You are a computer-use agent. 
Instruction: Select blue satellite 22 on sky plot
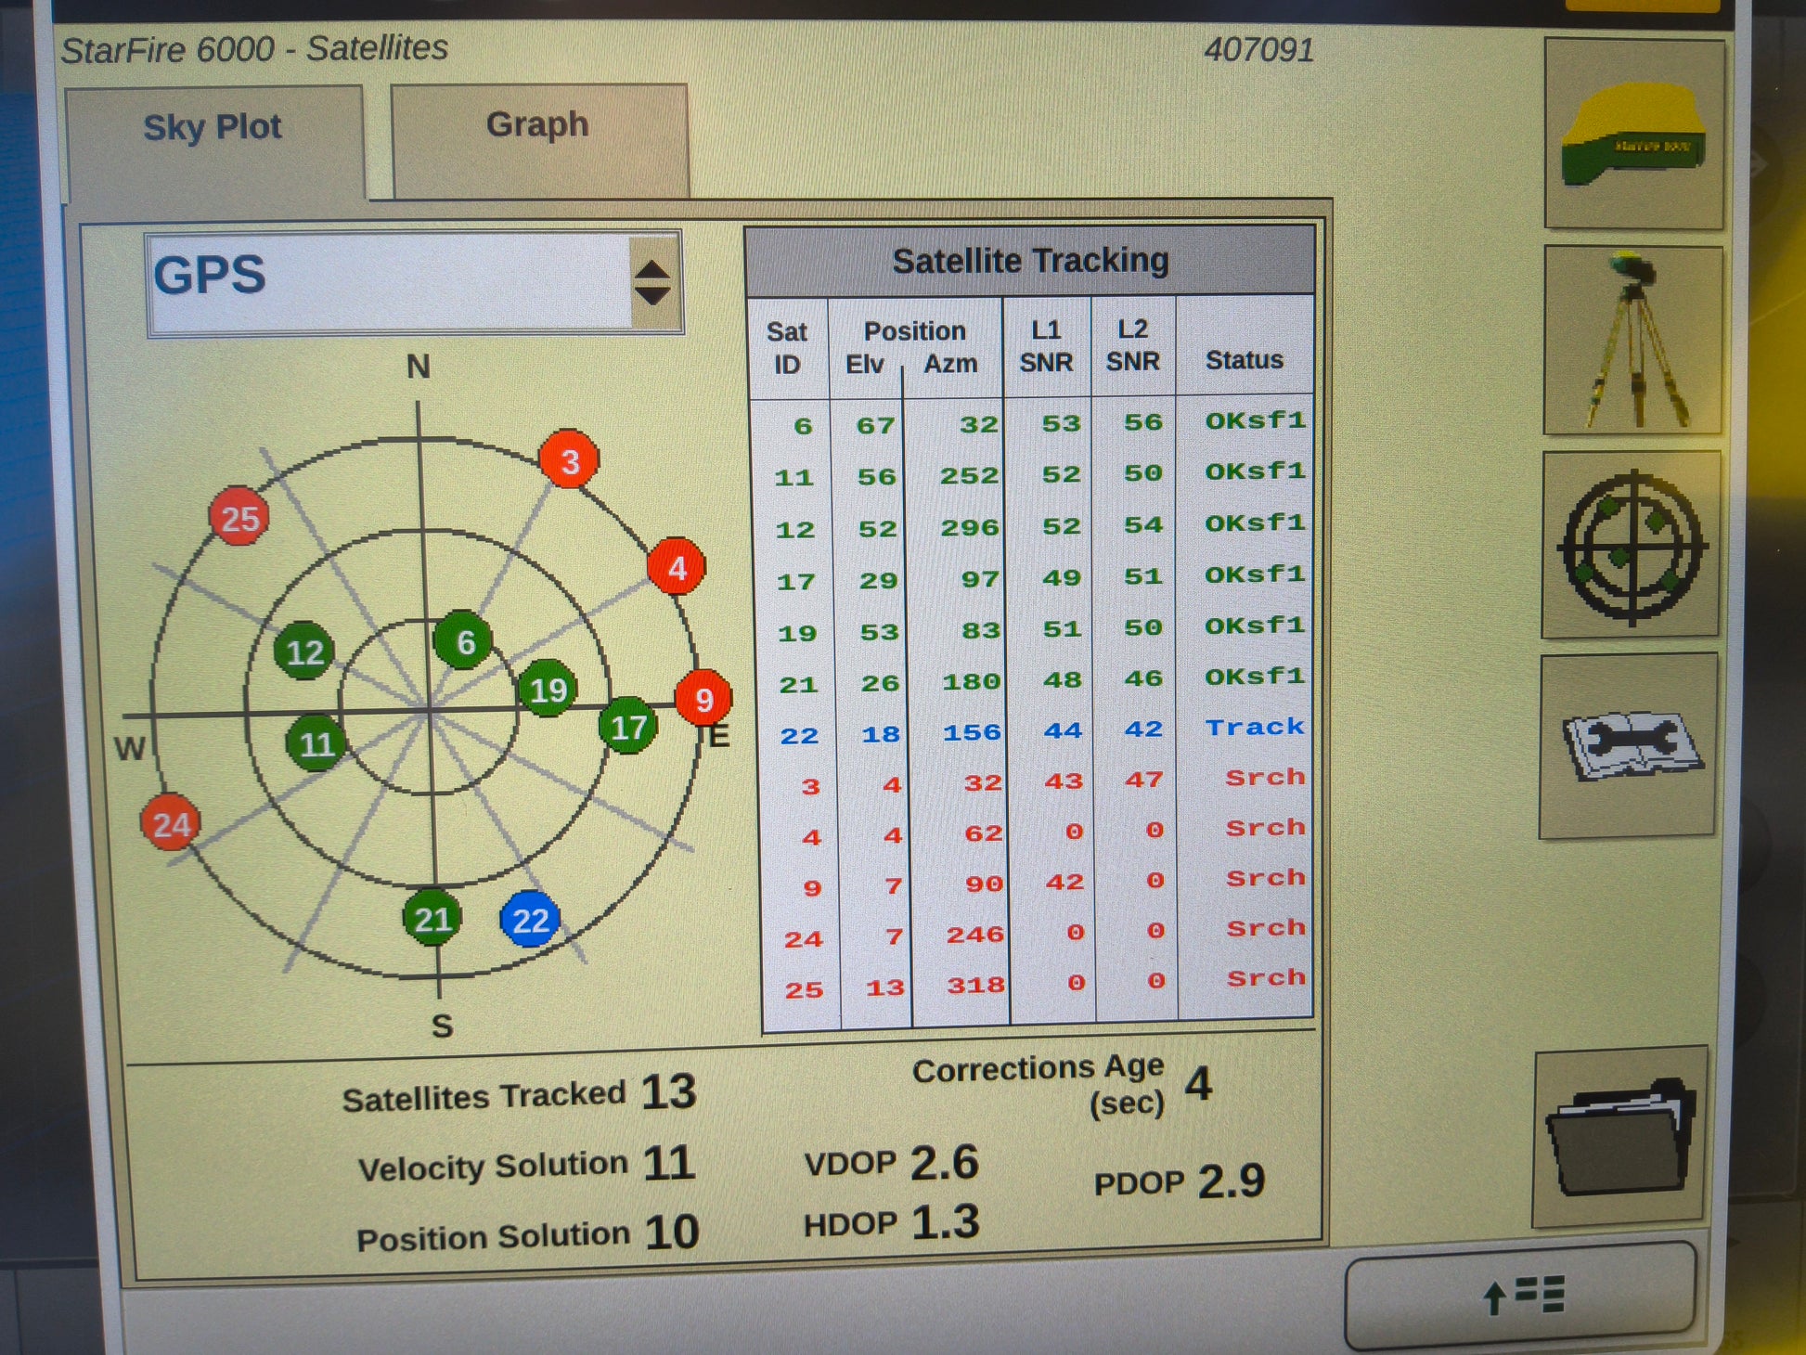click(530, 920)
